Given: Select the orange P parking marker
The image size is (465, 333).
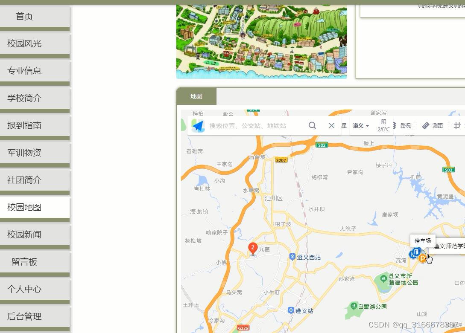Looking at the screenshot, I should pyautogui.click(x=423, y=258).
